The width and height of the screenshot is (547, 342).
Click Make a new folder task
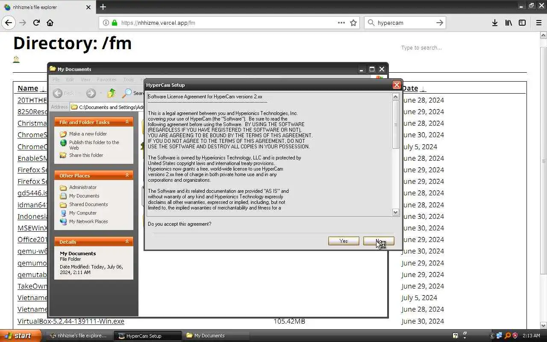88,134
